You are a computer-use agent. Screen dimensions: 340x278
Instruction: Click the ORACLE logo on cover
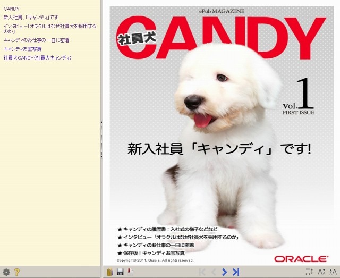(301, 259)
